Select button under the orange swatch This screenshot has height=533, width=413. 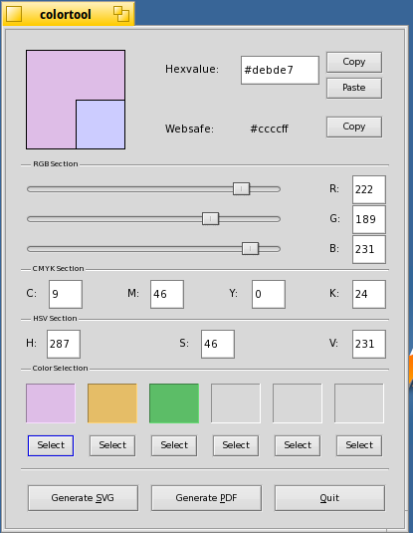pyautogui.click(x=112, y=445)
